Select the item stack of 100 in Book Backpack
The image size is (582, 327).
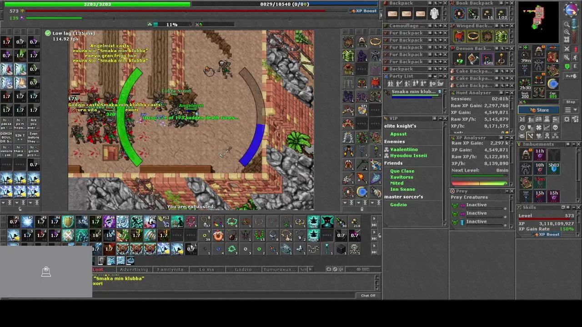pyautogui.click(x=502, y=13)
